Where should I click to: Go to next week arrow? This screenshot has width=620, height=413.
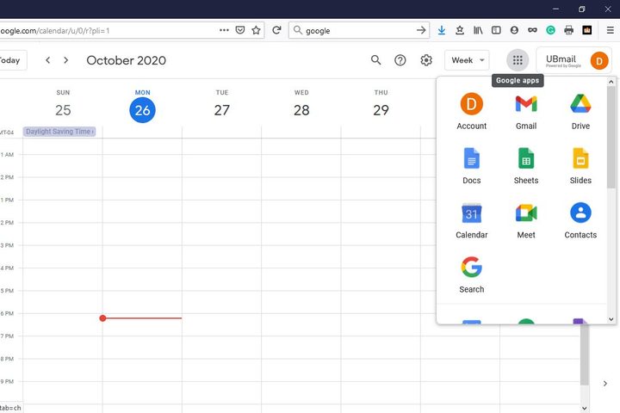(66, 60)
